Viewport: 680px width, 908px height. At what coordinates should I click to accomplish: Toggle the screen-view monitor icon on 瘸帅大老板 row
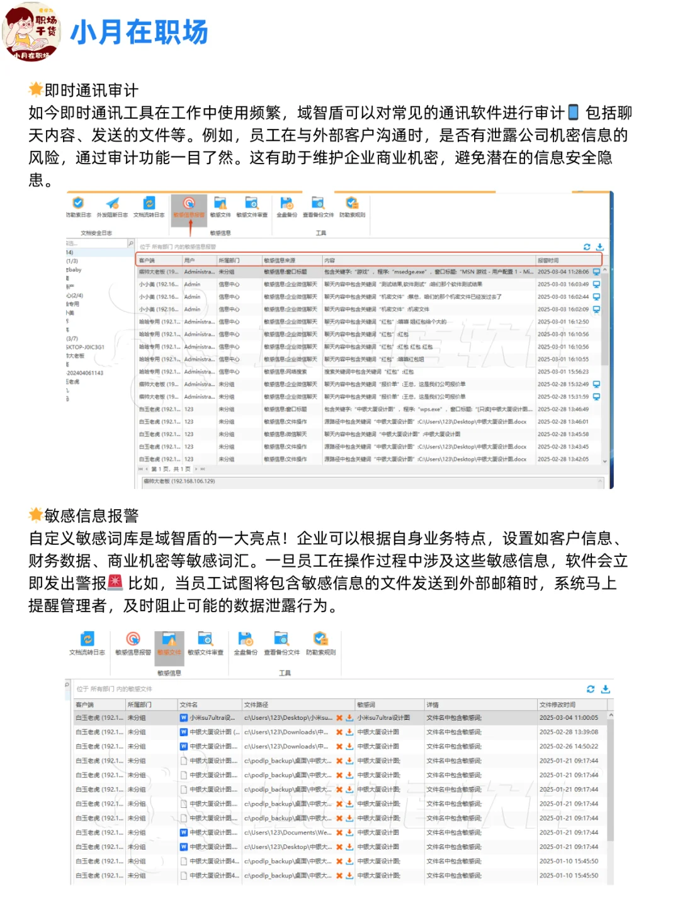click(597, 272)
